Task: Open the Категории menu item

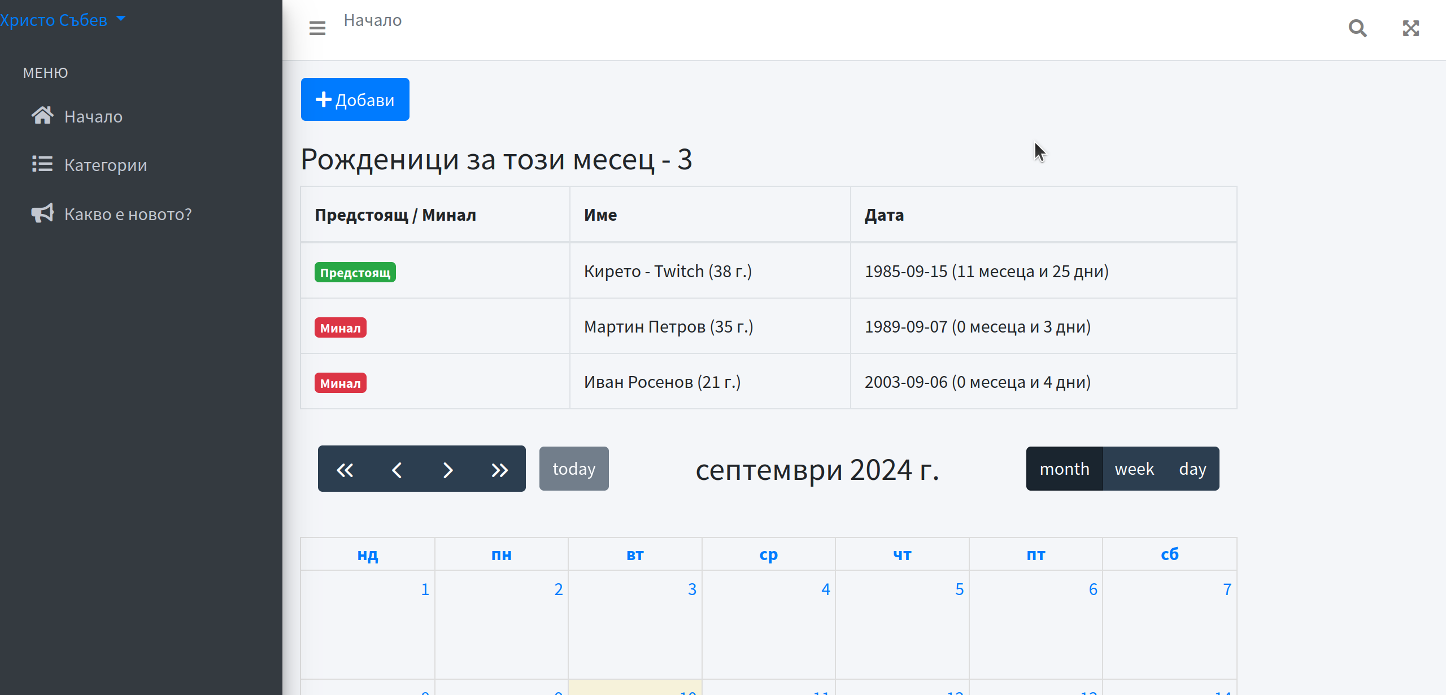Action: pyautogui.click(x=106, y=165)
